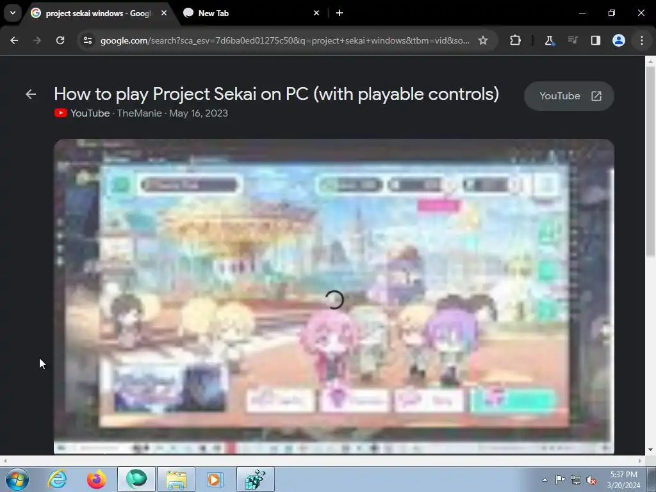The height and width of the screenshot is (492, 656).
Task: Click the browser forward arrow
Action: pyautogui.click(x=37, y=40)
